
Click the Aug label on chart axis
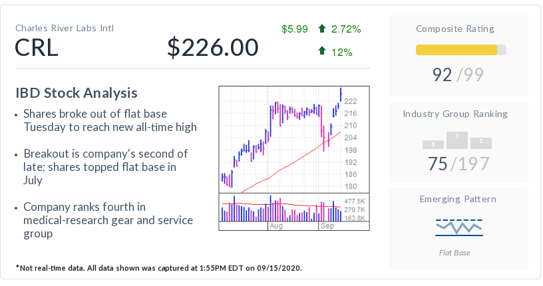pyautogui.click(x=276, y=226)
